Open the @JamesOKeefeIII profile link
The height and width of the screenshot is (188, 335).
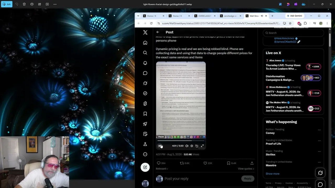pyautogui.click(x=285, y=42)
